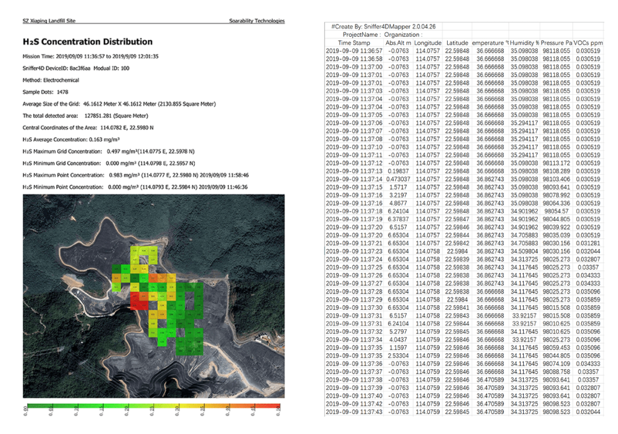Click altitude value 0.19837
Screen dimensions: 618x434
click(398, 171)
